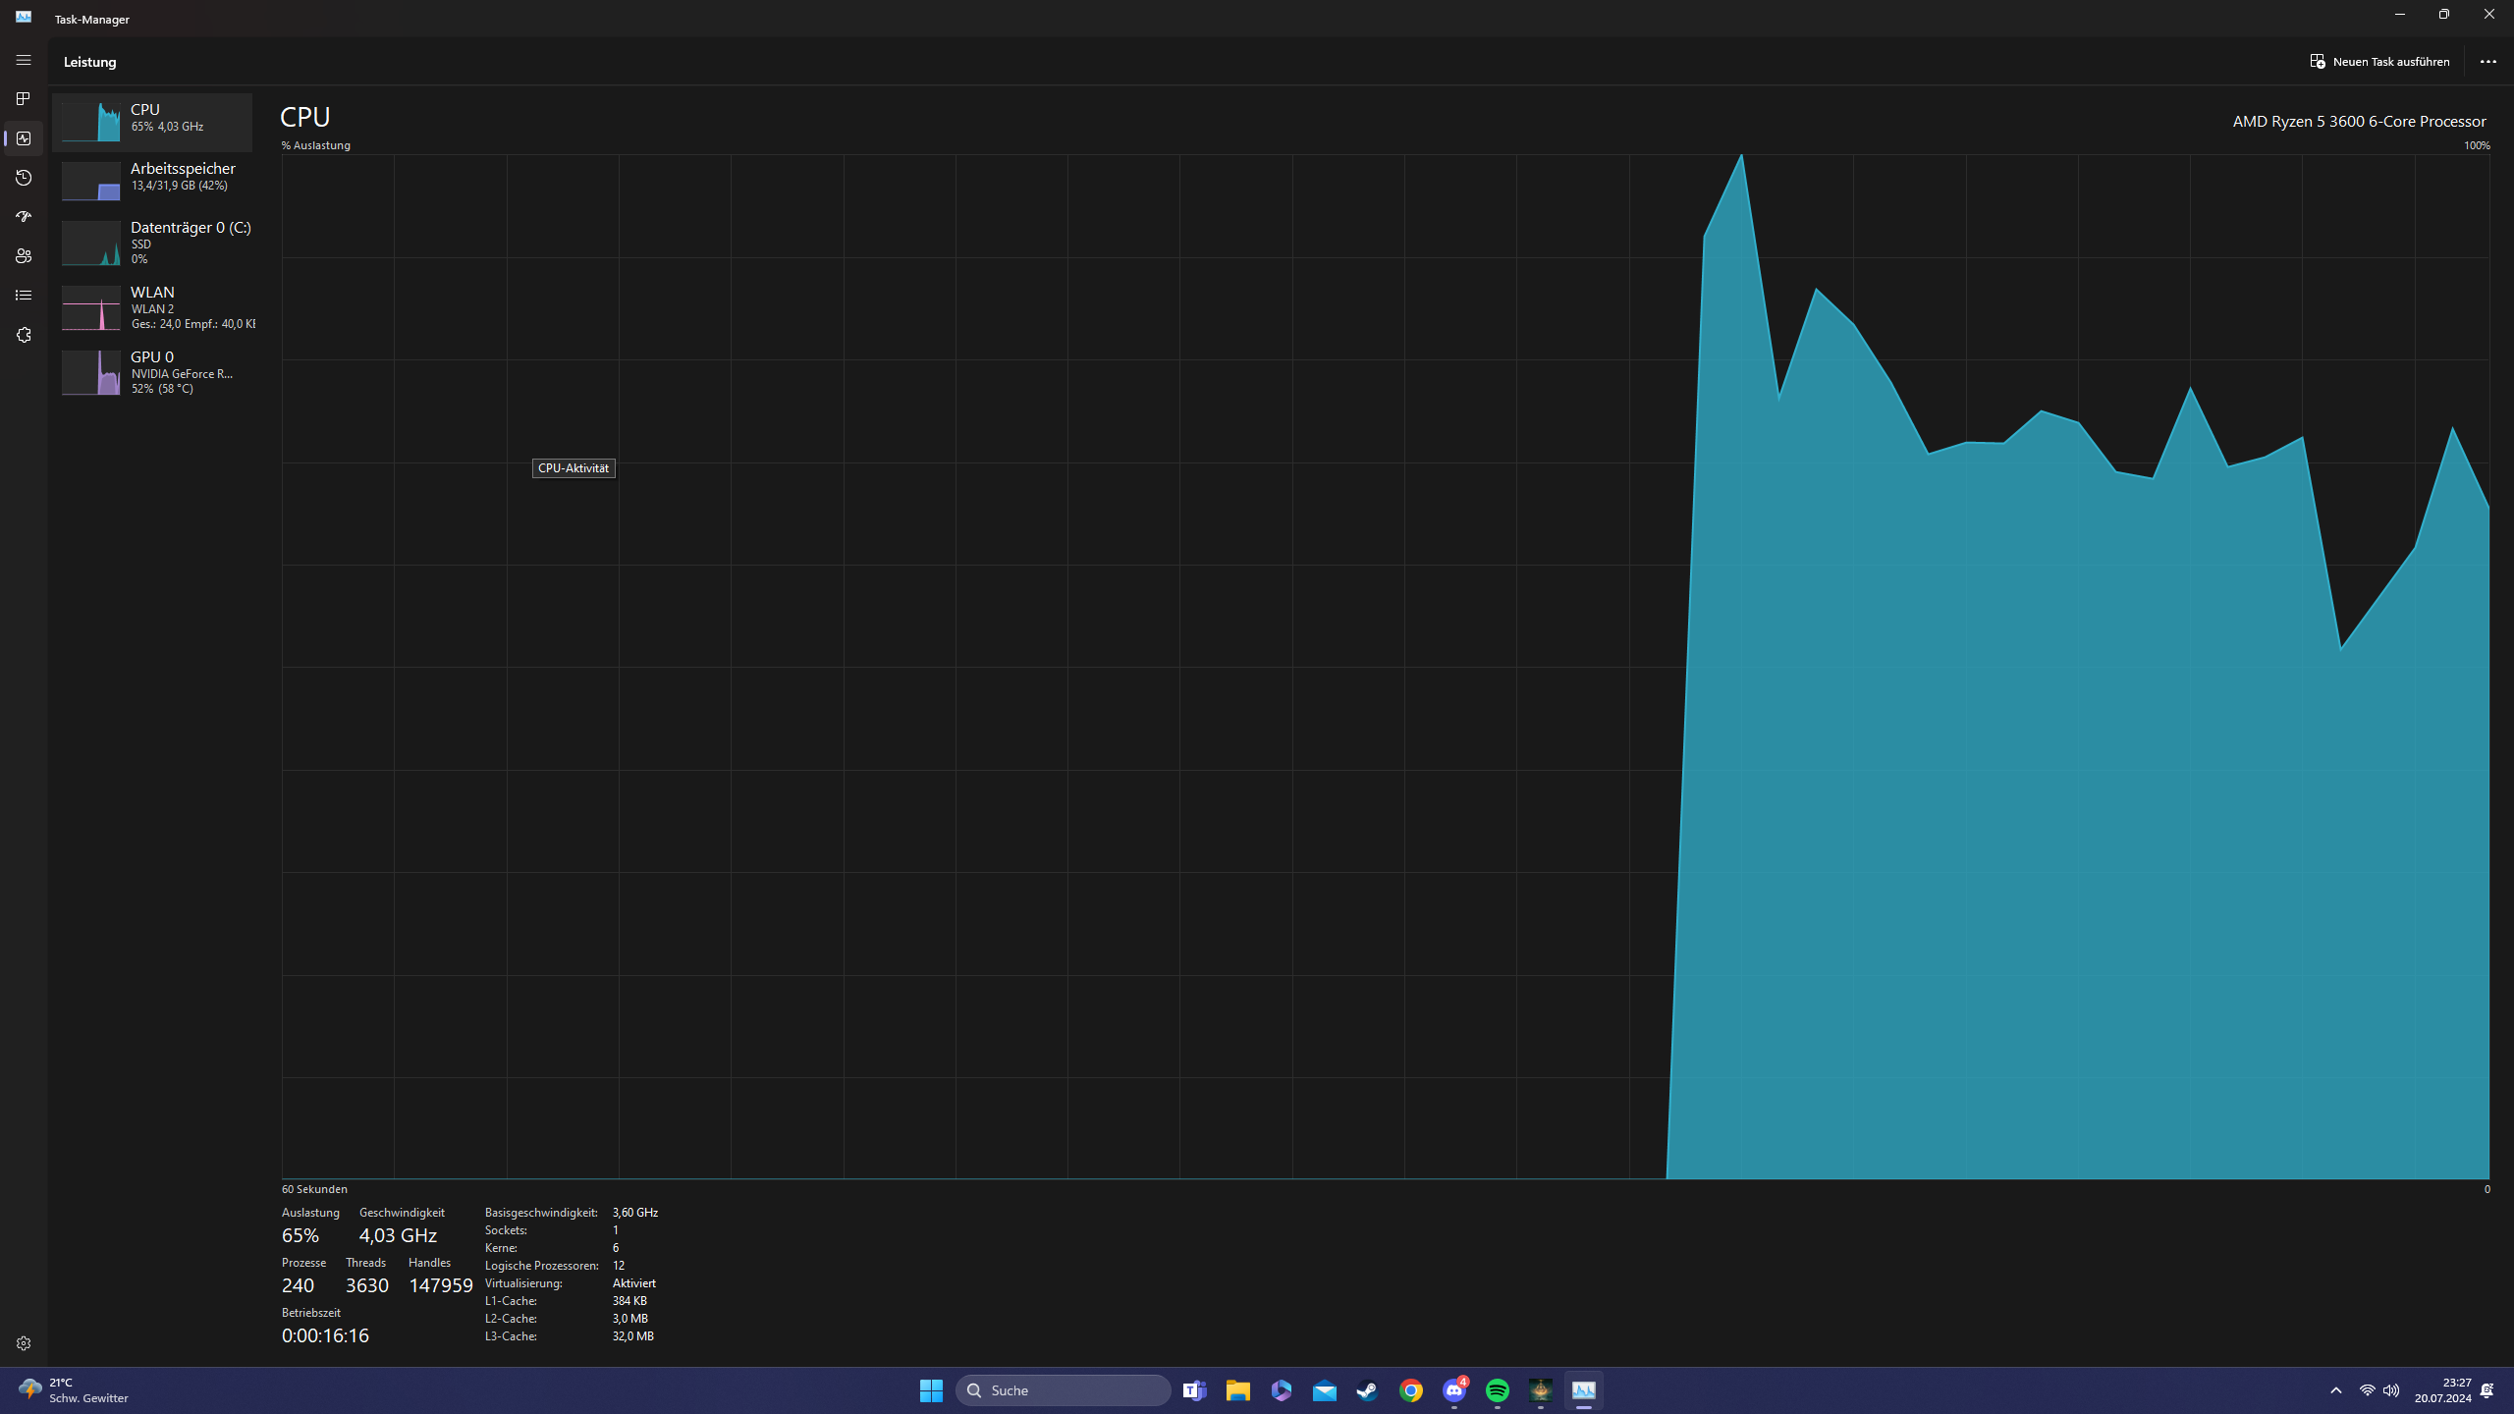The width and height of the screenshot is (2514, 1414).
Task: Open the App history sidebar icon
Action: coord(24,178)
